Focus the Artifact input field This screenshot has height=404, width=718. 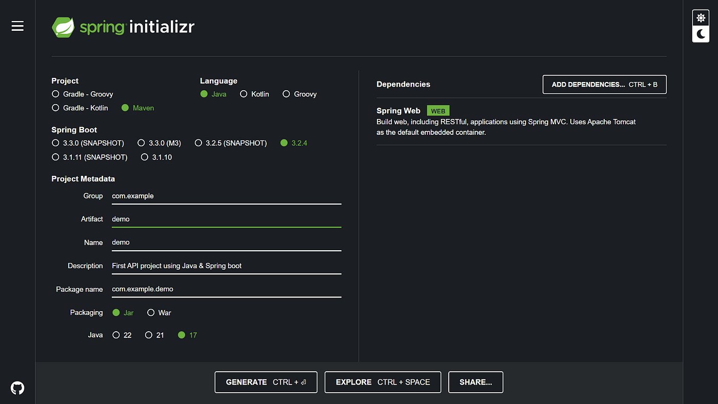[x=227, y=219]
